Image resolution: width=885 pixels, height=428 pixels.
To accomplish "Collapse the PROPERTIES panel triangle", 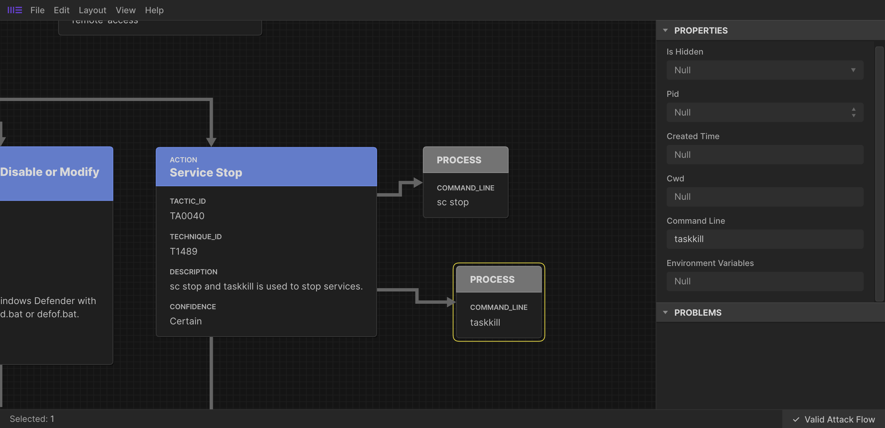I will click(666, 30).
